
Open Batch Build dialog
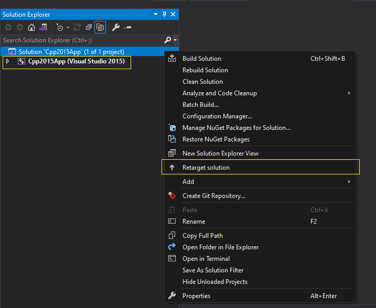tap(260, 105)
